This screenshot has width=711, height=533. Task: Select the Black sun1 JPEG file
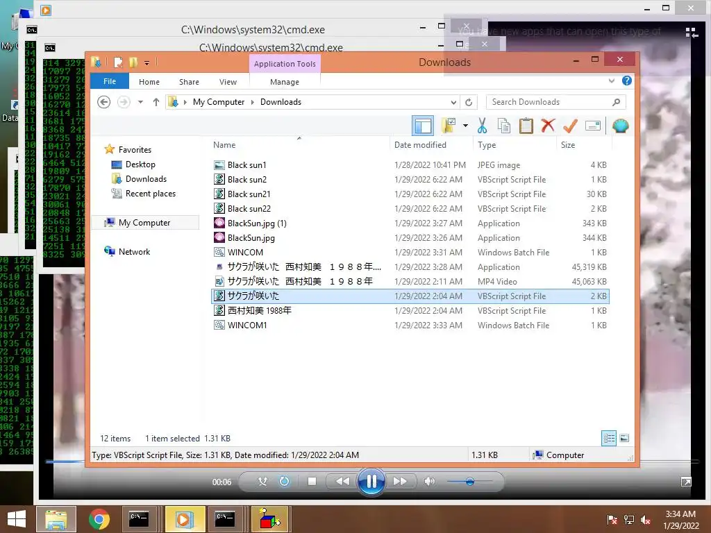[x=410, y=165]
